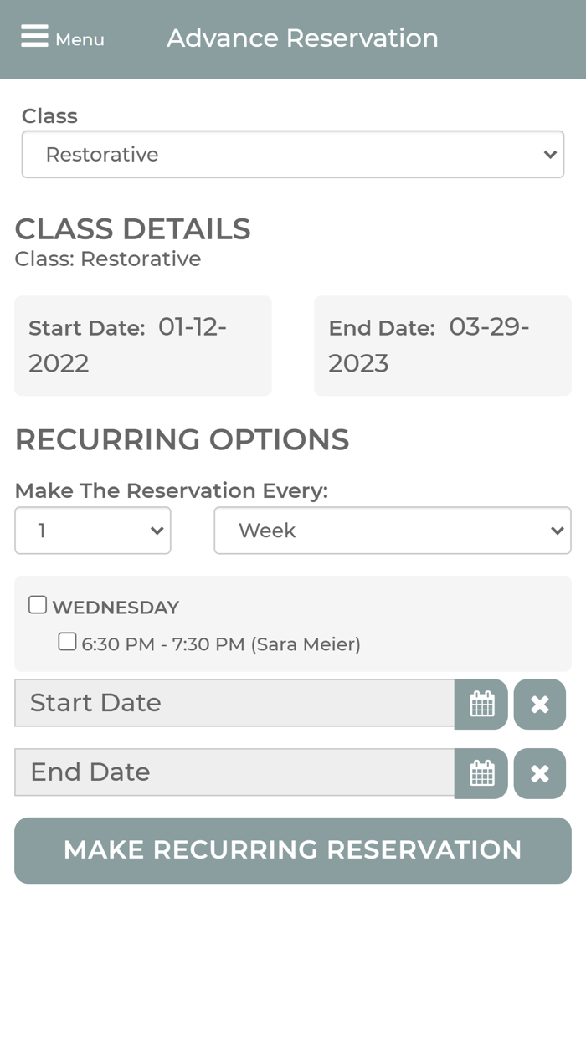Check the WEDNESDAY checkbox
This screenshot has height=1041, width=586.
coord(38,605)
